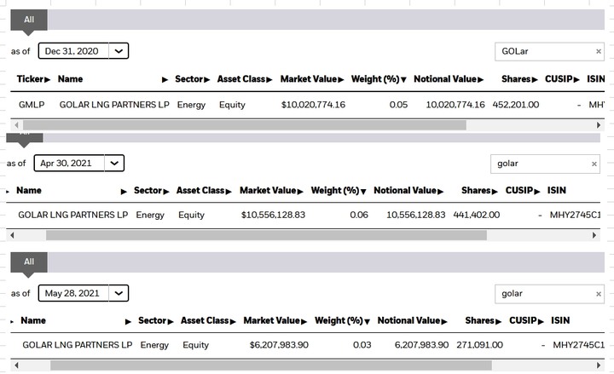The height and width of the screenshot is (374, 614).
Task: Sort May 28 table by Market Value column
Action: (275, 321)
